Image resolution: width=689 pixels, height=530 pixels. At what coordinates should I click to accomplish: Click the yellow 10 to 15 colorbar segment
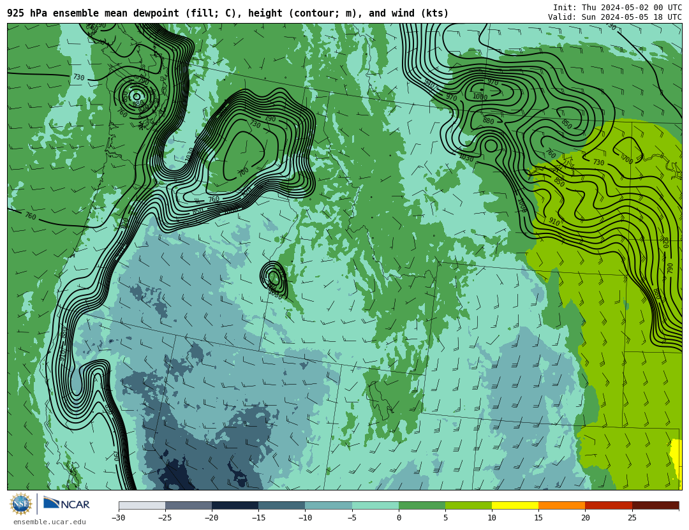click(x=515, y=506)
